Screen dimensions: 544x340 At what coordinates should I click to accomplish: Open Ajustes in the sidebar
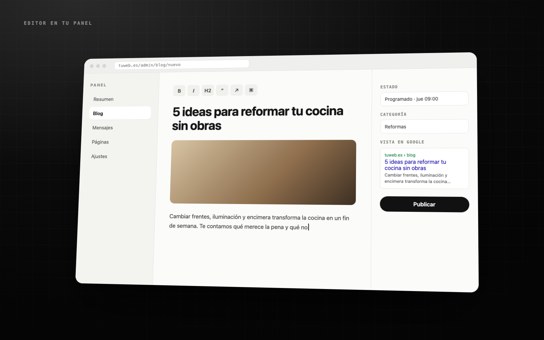click(99, 156)
